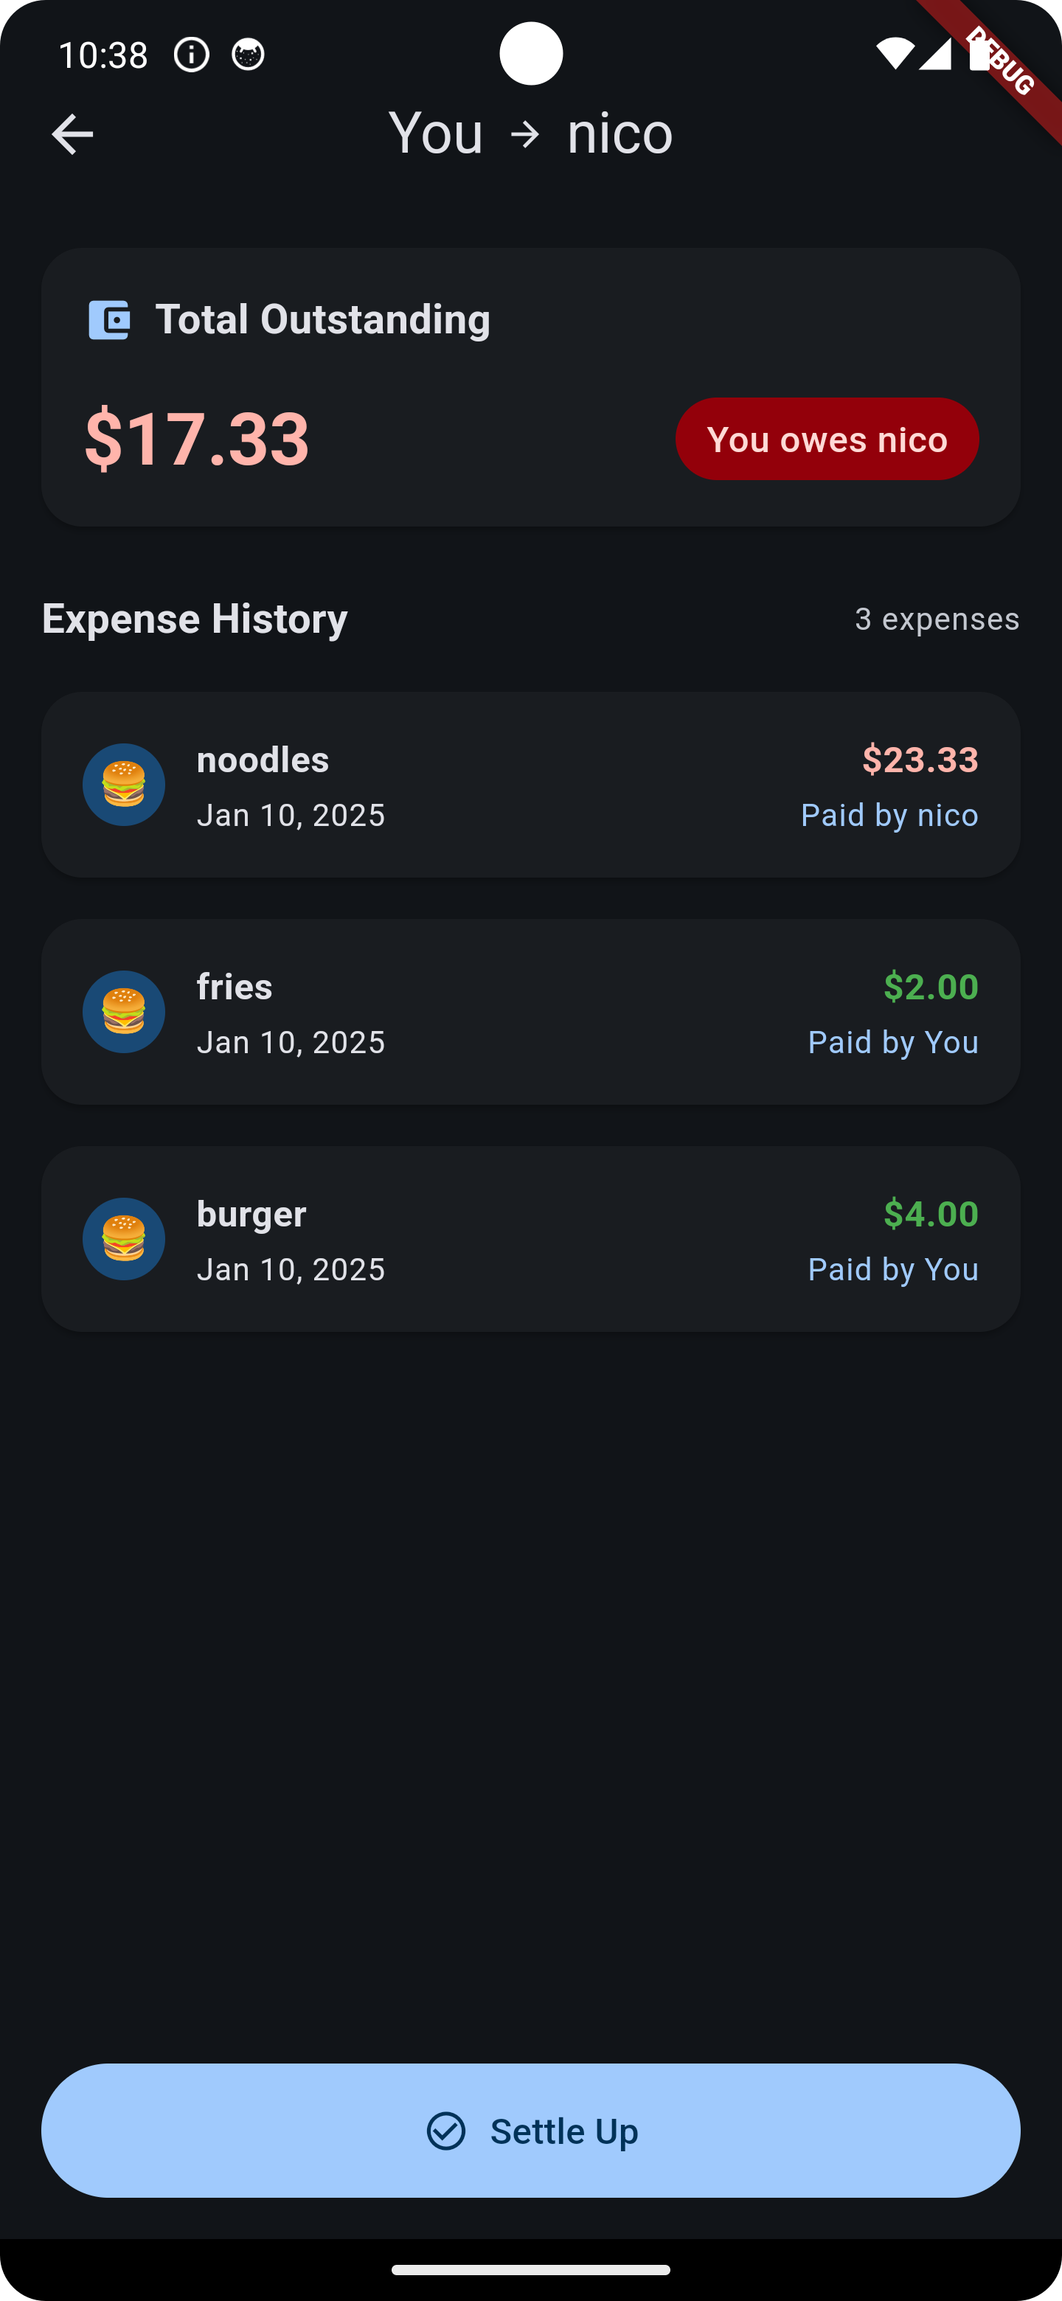Open the noodles expense entry
Image resolution: width=1062 pixels, height=2301 pixels.
pos(530,784)
